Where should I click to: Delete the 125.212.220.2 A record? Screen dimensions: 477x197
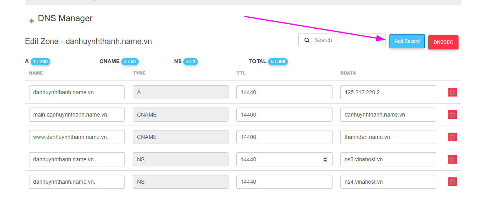pyautogui.click(x=452, y=92)
